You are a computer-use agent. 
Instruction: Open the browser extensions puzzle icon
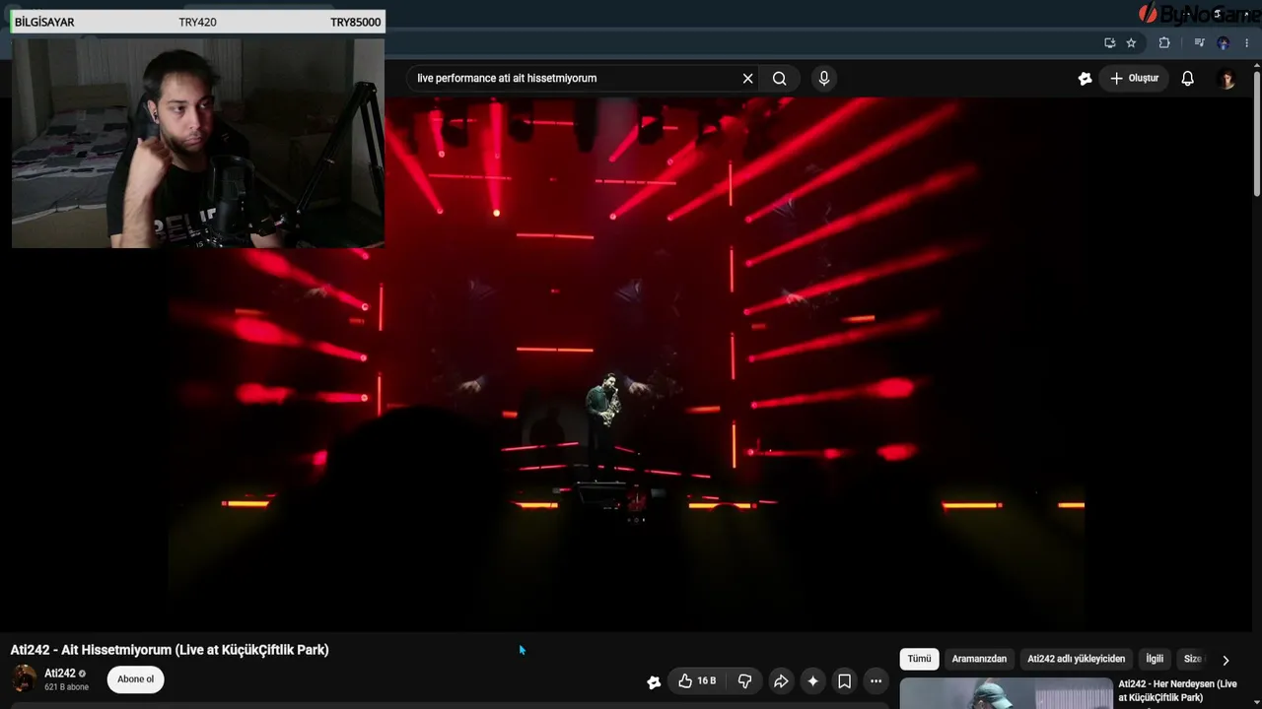pyautogui.click(x=1164, y=42)
